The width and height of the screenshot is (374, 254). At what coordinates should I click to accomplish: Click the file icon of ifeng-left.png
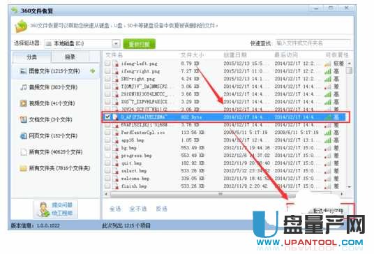pos(115,63)
